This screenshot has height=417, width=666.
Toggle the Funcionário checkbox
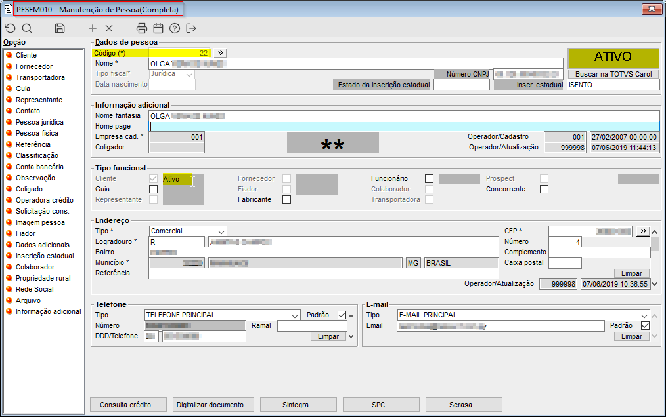pos(430,178)
